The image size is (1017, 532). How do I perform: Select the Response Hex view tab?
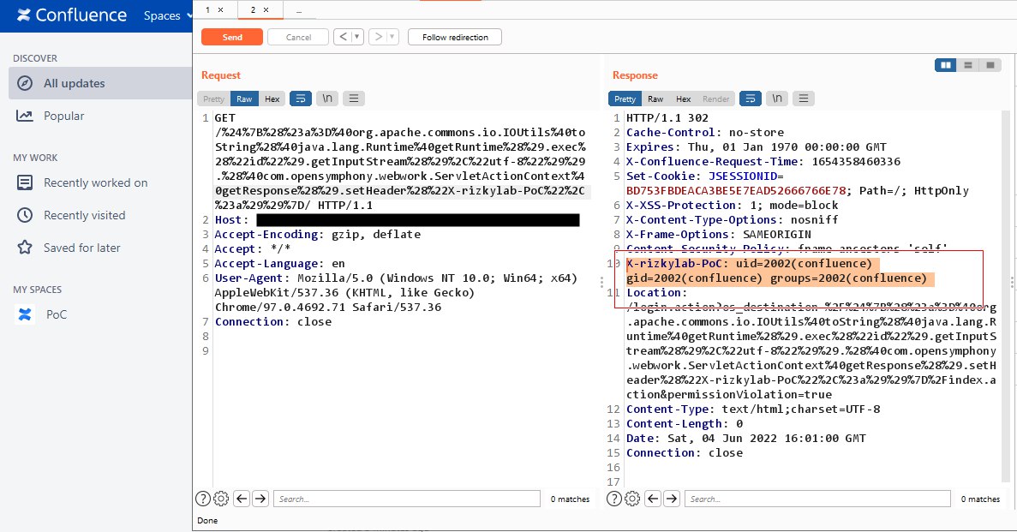tap(684, 99)
